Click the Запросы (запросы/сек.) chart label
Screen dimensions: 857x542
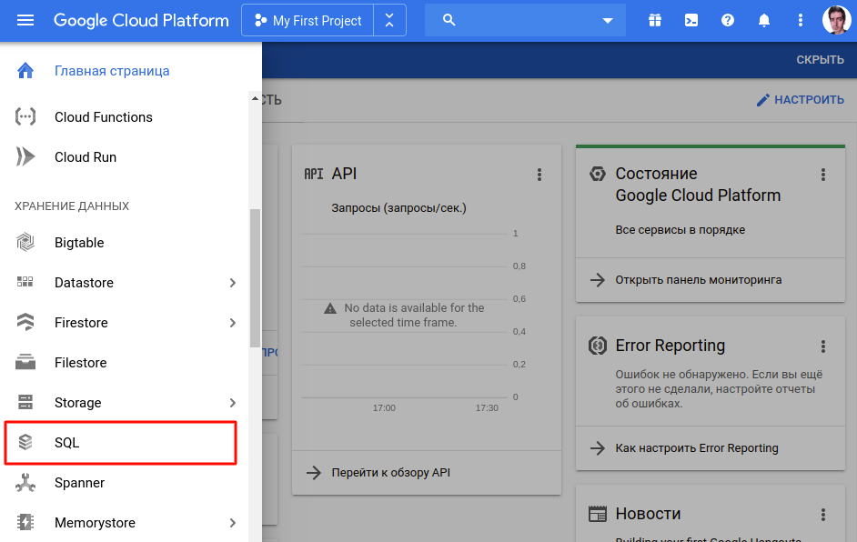click(x=399, y=208)
